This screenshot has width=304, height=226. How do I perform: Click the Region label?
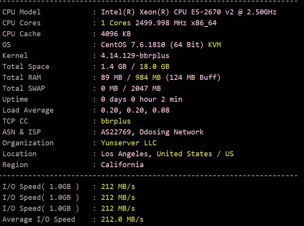15,165
